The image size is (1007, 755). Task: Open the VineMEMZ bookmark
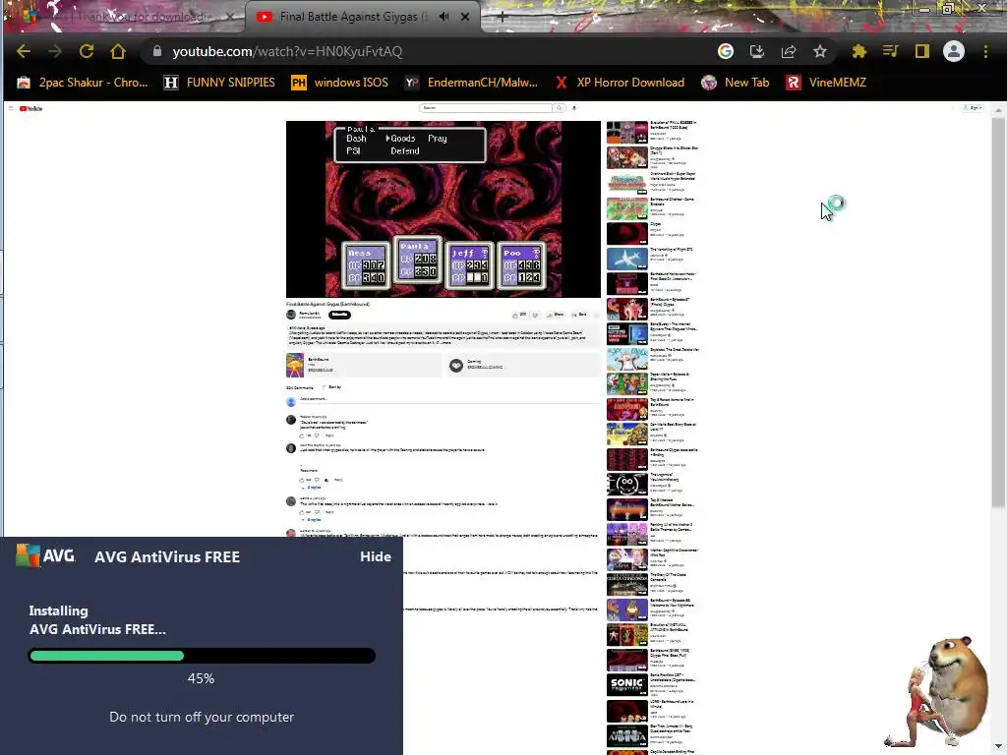coord(826,83)
